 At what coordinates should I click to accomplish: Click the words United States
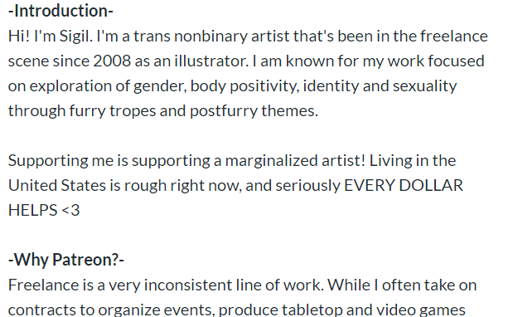click(57, 186)
